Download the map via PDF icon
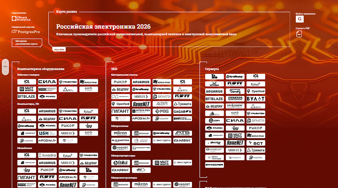338x188 pixels. [299, 34]
